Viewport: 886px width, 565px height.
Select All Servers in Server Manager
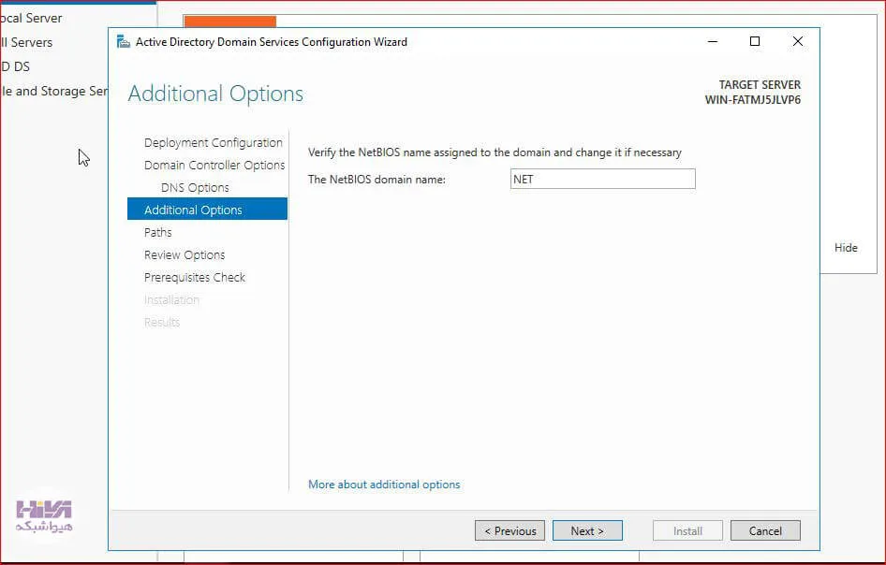[26, 42]
